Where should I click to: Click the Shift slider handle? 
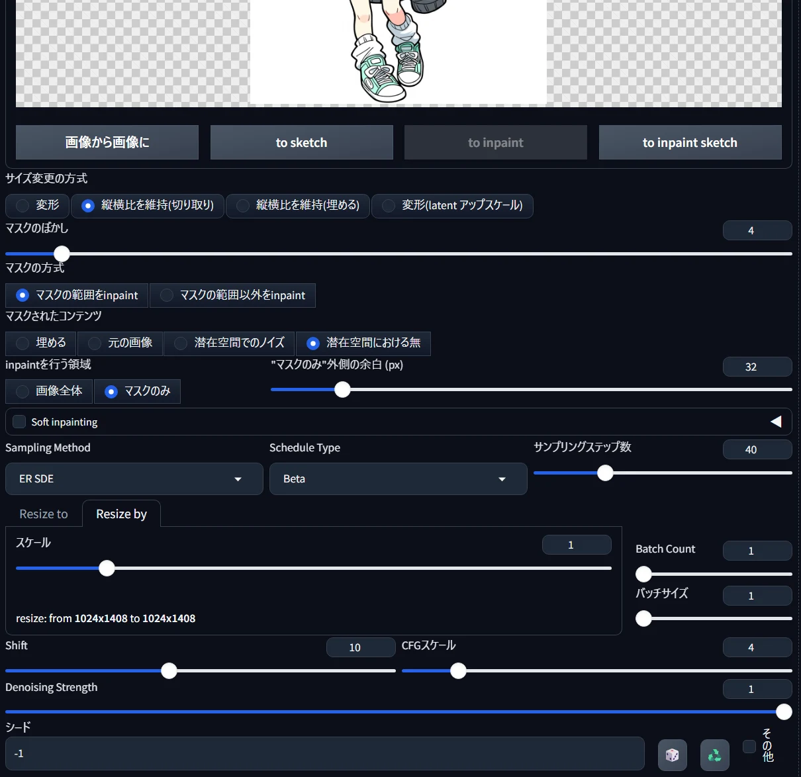click(169, 670)
